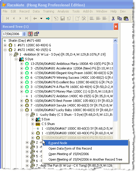Go to the next record

20,19
